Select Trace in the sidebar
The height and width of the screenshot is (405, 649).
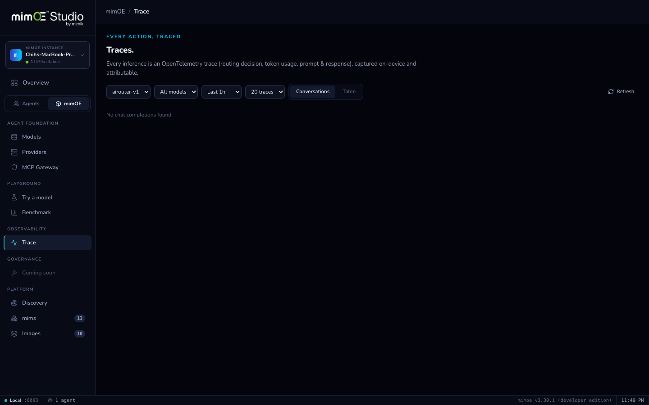click(x=47, y=243)
